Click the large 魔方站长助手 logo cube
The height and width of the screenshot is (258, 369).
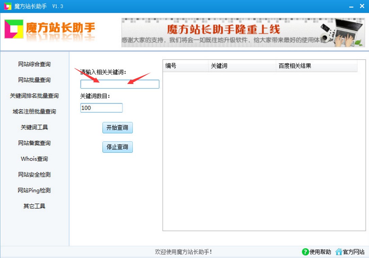[x=14, y=29]
